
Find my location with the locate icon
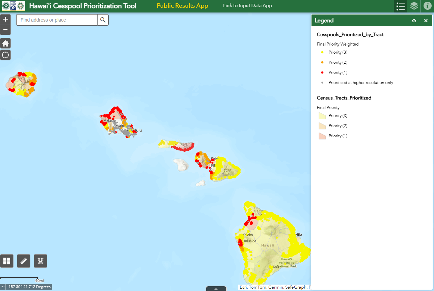tap(5, 55)
